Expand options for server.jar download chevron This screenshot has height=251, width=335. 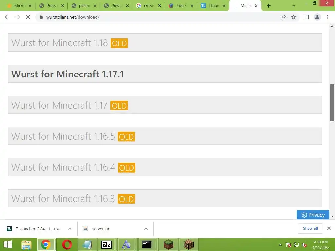click(x=146, y=229)
